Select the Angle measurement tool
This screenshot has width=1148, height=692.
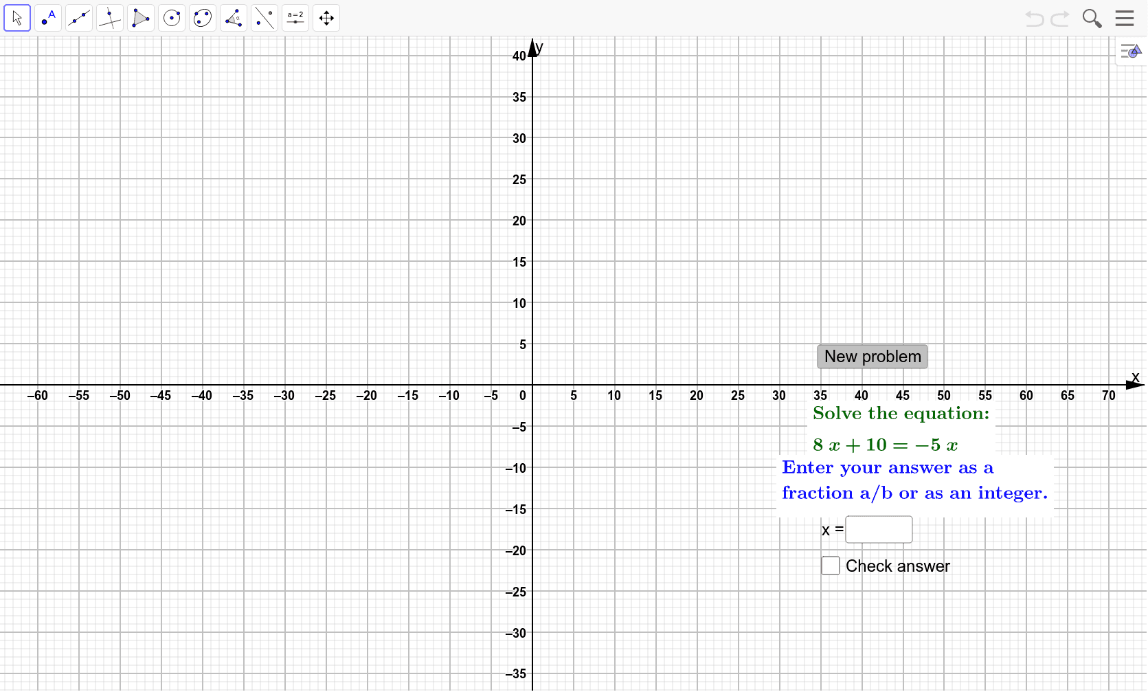pyautogui.click(x=234, y=18)
